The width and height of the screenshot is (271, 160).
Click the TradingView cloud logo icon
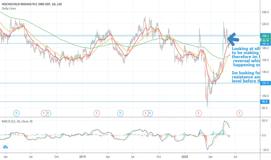tap(5, 147)
